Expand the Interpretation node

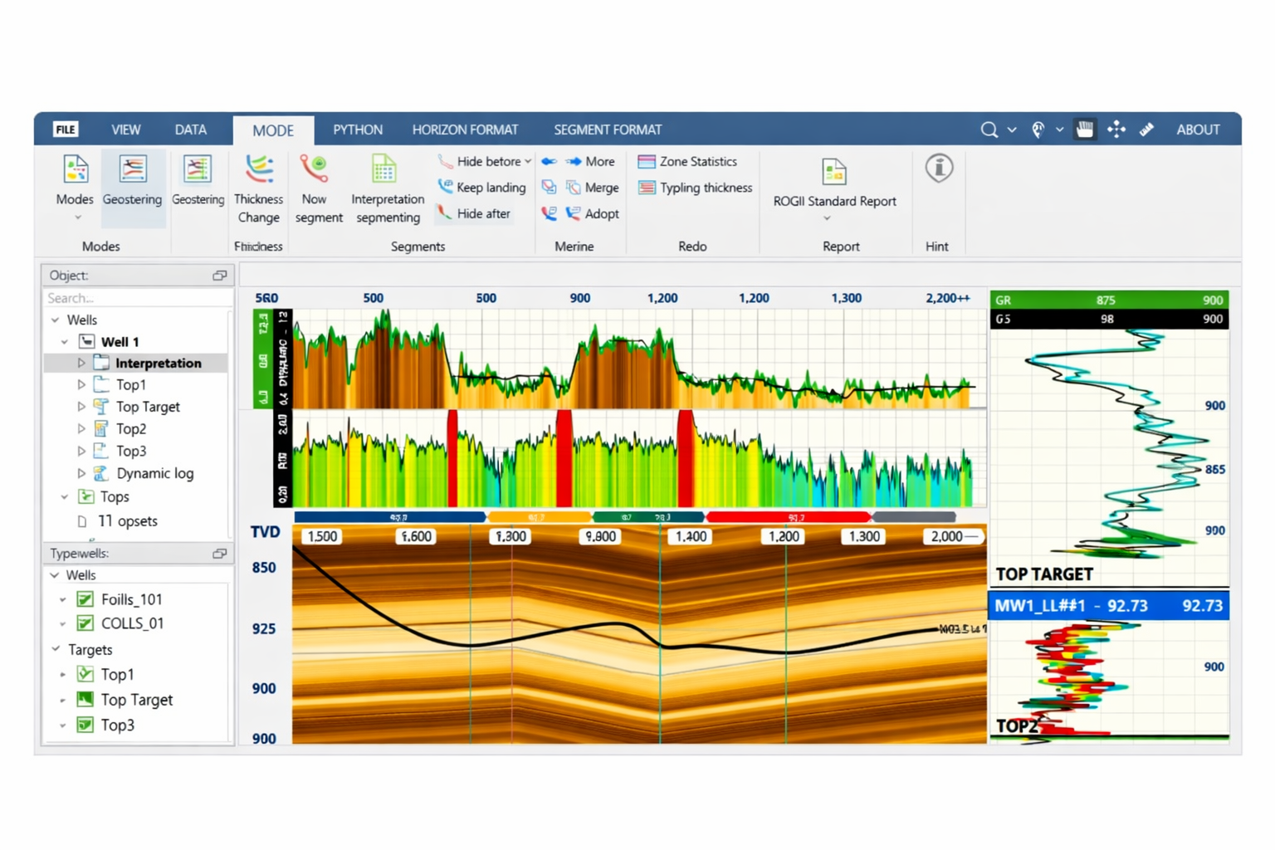tap(81, 364)
